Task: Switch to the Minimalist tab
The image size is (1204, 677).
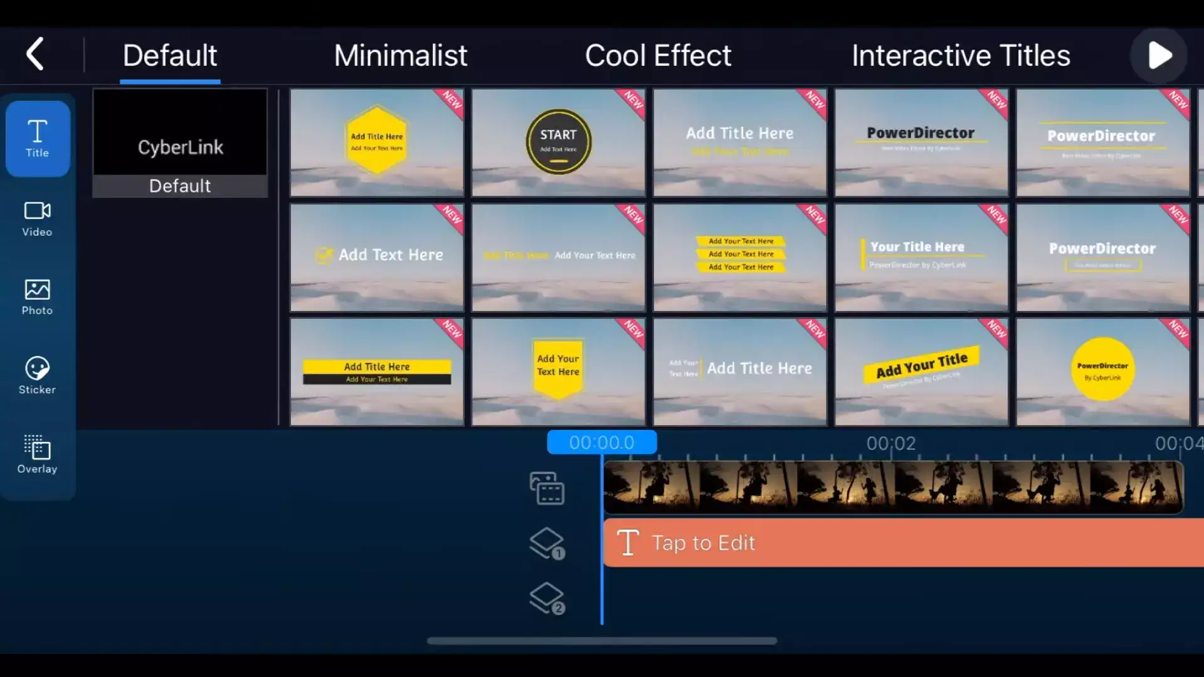Action: click(400, 56)
